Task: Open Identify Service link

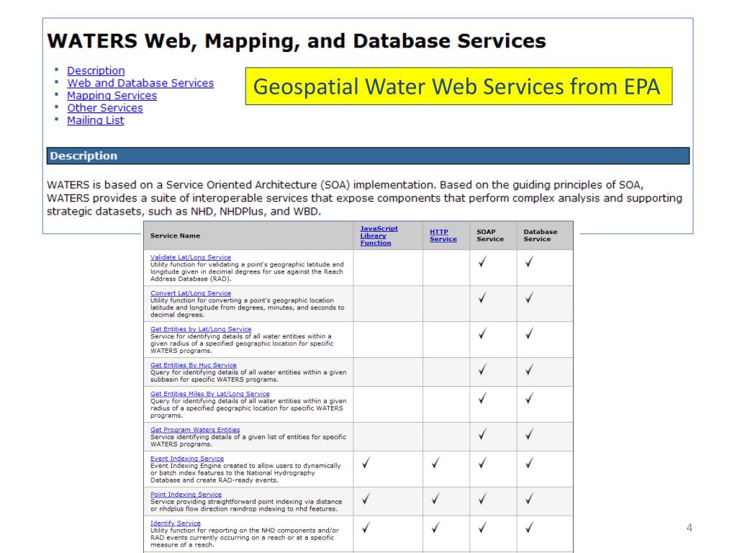Action: [176, 523]
